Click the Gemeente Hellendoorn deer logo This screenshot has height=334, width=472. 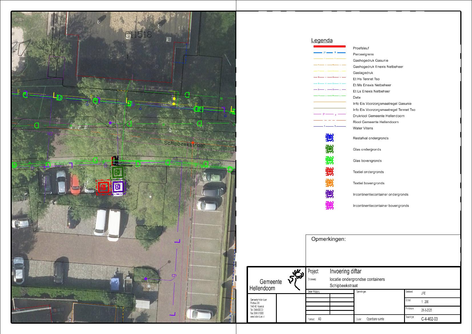point(296,279)
